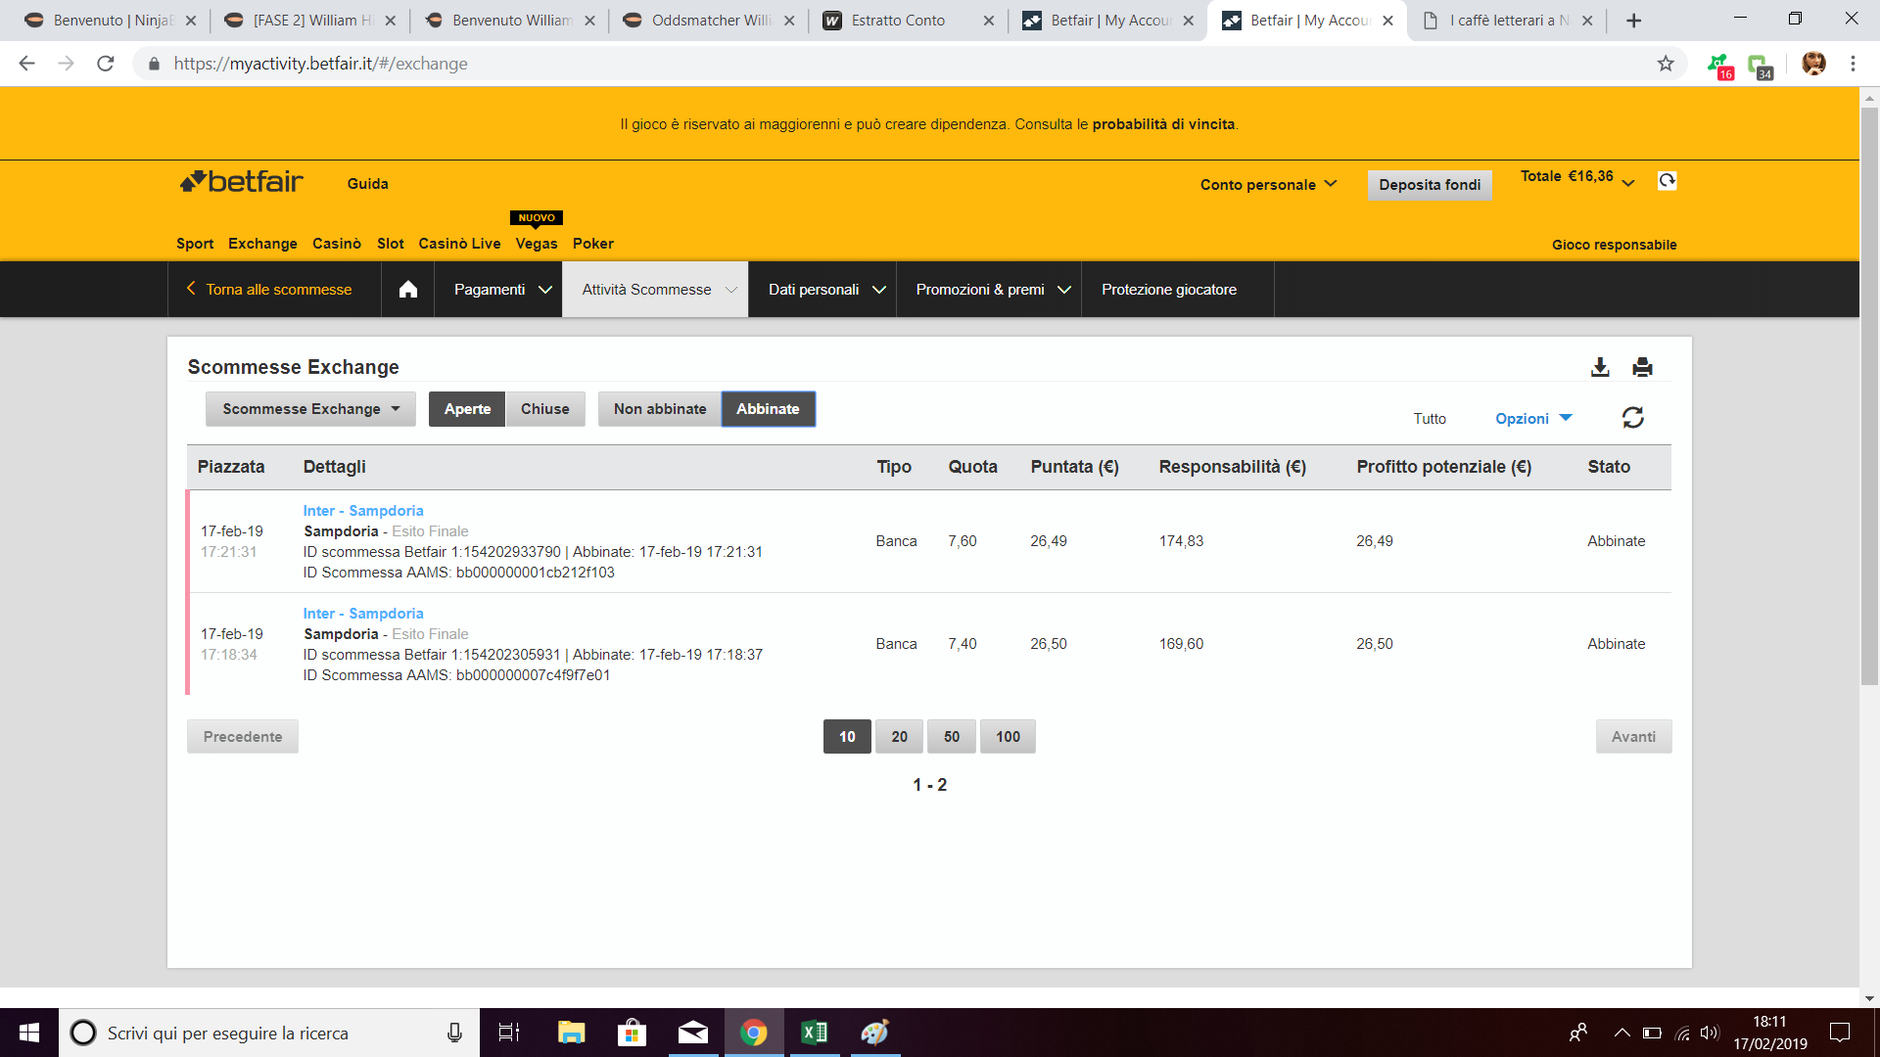Expand Pagamenti menu
This screenshot has height=1057, width=1880.
click(x=498, y=290)
